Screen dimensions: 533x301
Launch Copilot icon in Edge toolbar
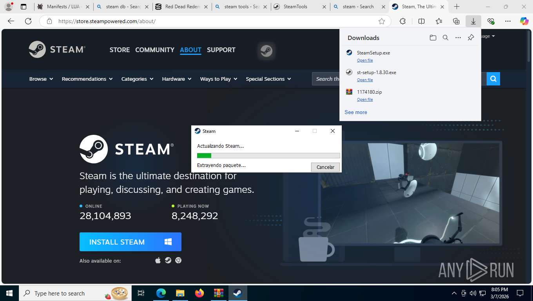(524, 21)
